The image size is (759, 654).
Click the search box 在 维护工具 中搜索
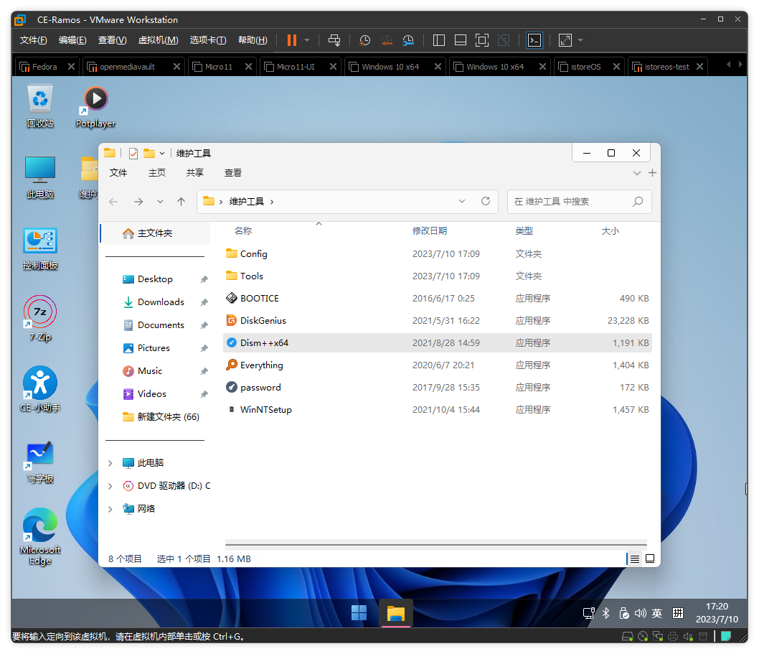click(x=580, y=202)
